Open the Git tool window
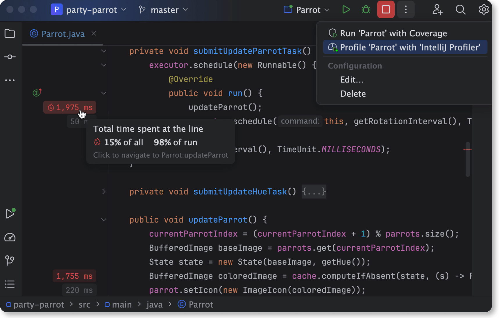Screen dimensions: 499x318 pos(10,260)
